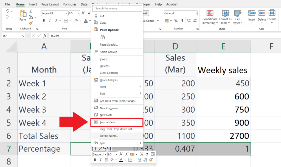Choose Paste Special... from context menu
Screen dimensions: 281x167
tap(117, 44)
